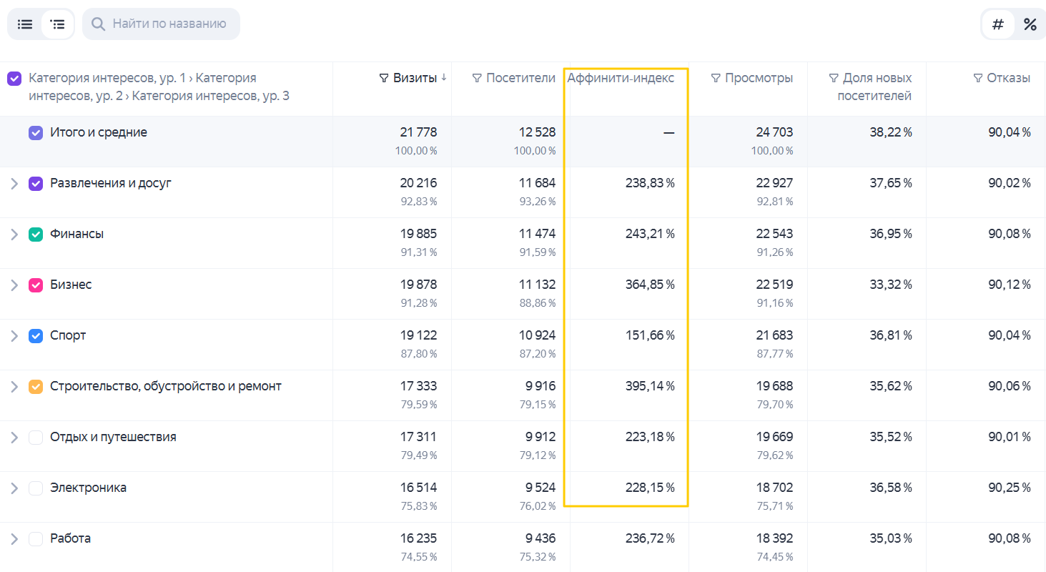Click the search magnifier icon
Image resolution: width=1046 pixels, height=572 pixels.
click(x=99, y=24)
